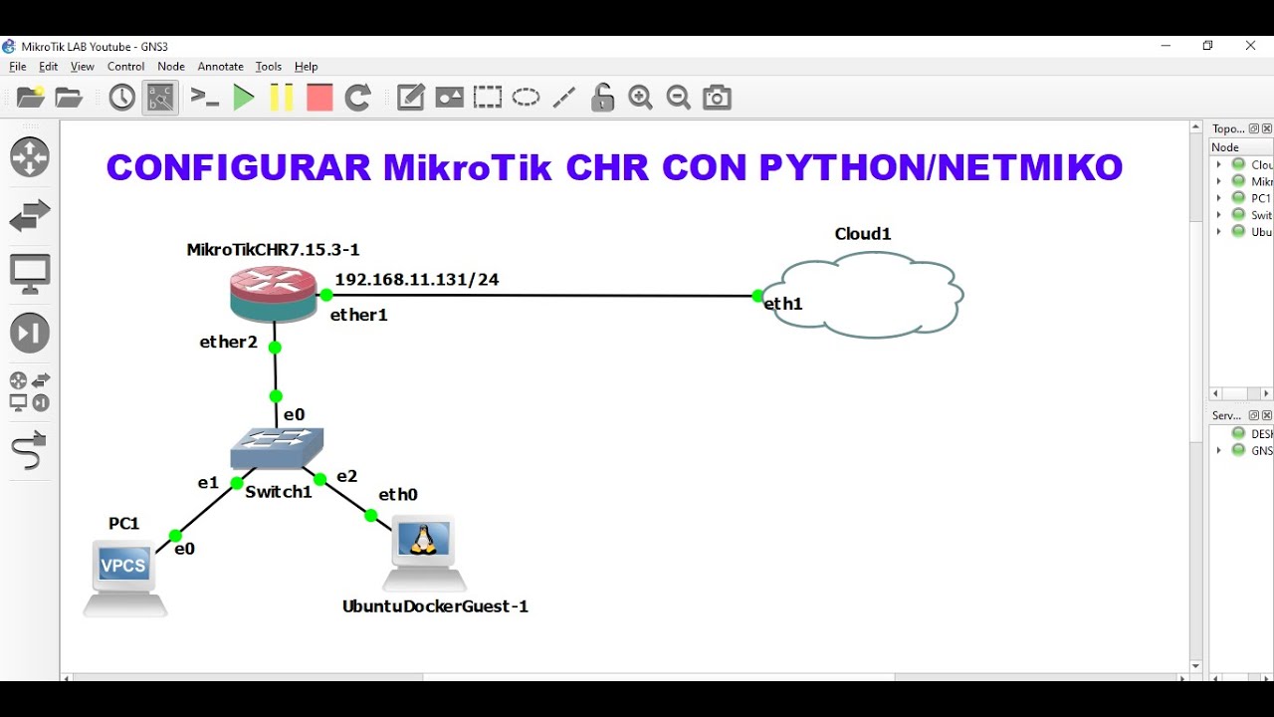Open the Node menu
The image size is (1274, 717).
(x=171, y=67)
